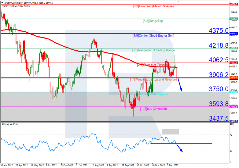Click the green 4218.8 price tag on axis
The image size is (239, 168).
(234, 48)
